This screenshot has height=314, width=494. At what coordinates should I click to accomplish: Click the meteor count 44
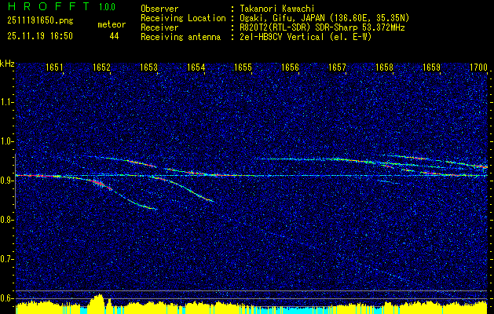114,36
